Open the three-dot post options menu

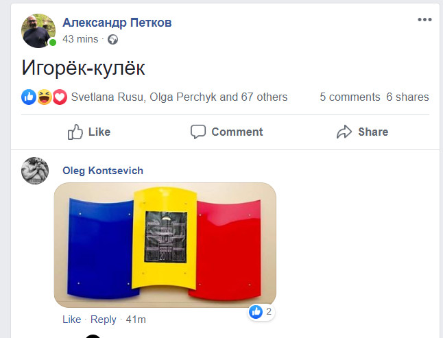424,19
